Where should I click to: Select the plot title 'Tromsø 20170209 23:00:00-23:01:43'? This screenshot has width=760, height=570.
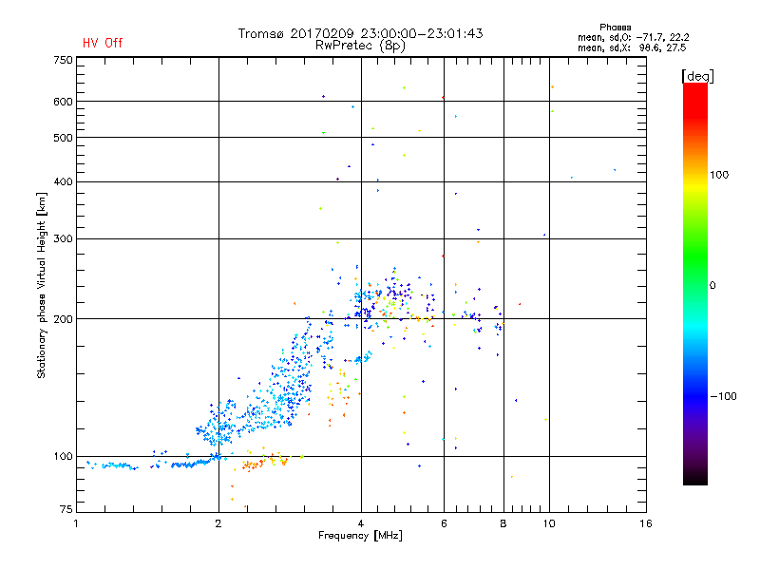[x=360, y=33]
